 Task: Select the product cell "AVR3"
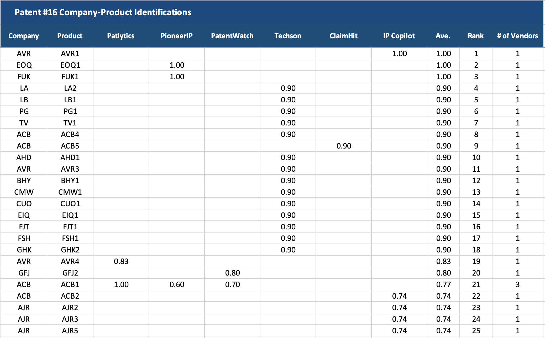pyautogui.click(x=70, y=169)
